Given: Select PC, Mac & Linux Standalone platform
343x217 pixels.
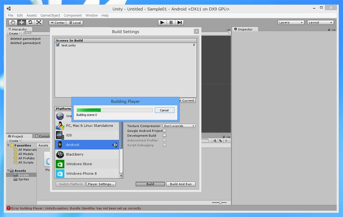Looking at the screenshot, I should click(87, 126).
